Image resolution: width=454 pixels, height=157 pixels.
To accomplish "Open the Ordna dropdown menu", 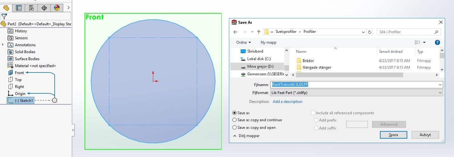I will 244,42.
